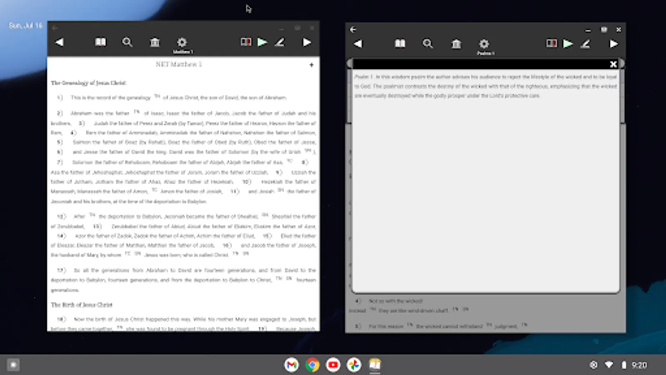Open the clock showing 9:20 in tray
The height and width of the screenshot is (375, 666).
point(639,365)
